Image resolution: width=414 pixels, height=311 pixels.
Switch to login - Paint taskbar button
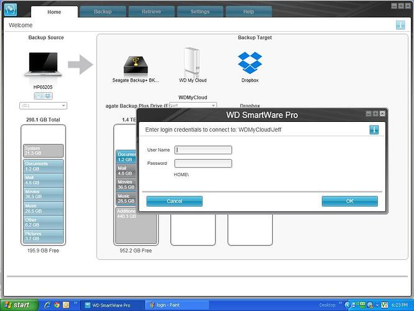pos(177,305)
